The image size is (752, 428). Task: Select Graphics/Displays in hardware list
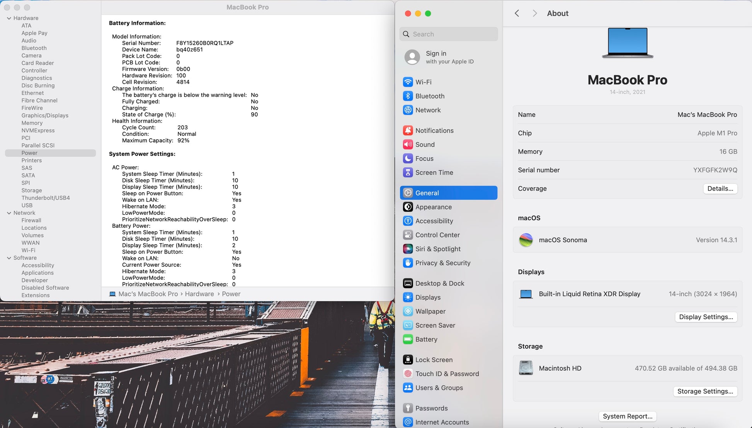[45, 115]
